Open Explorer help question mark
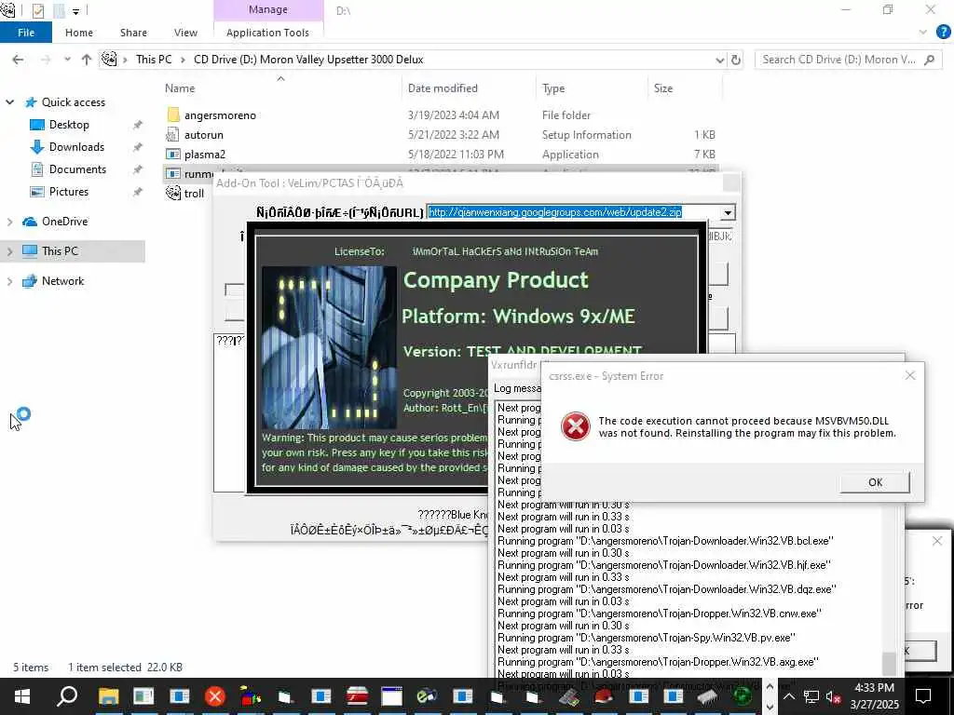The height and width of the screenshot is (715, 954). tap(943, 33)
